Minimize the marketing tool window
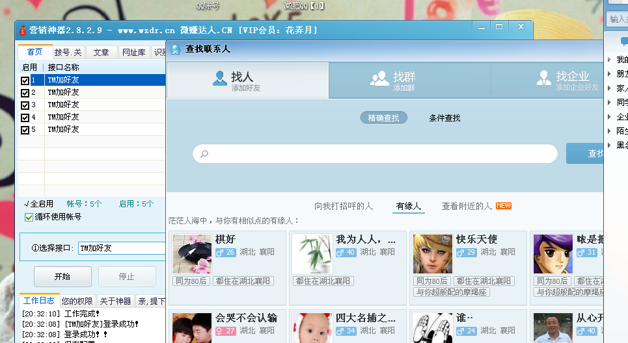628x343 pixels. tap(482, 27)
